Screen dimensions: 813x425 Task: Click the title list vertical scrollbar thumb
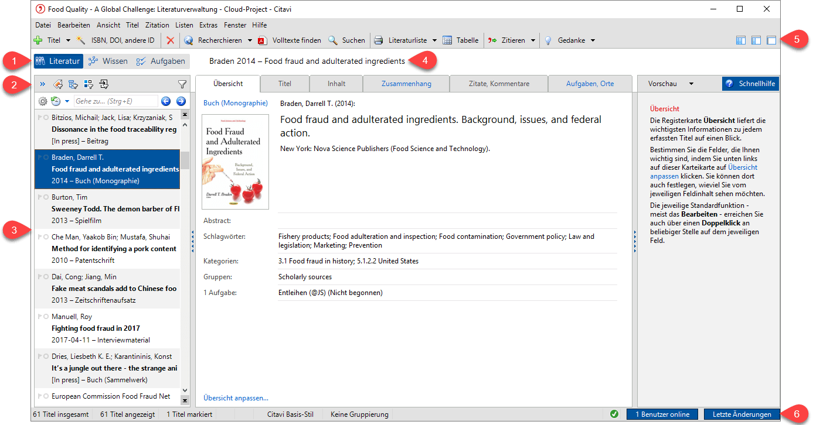point(185,160)
